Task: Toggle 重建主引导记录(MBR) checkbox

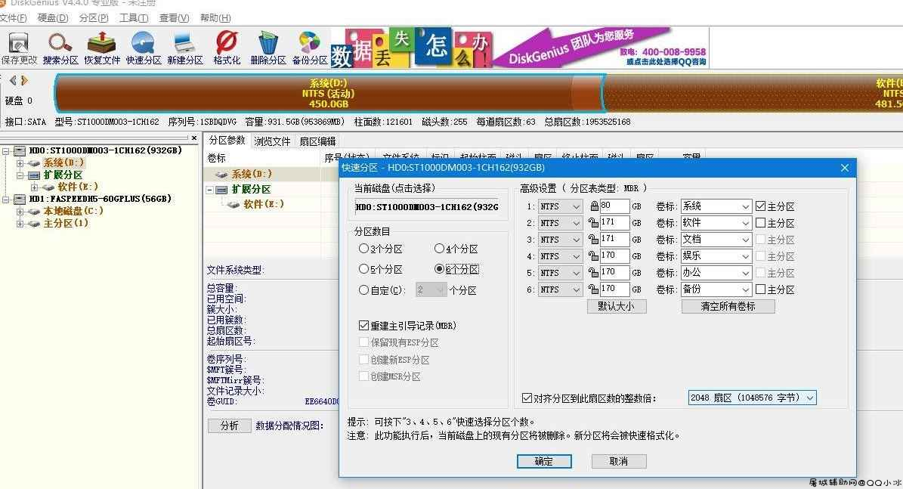Action: [x=363, y=326]
